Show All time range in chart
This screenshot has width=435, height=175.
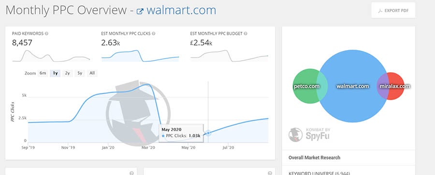pos(92,73)
